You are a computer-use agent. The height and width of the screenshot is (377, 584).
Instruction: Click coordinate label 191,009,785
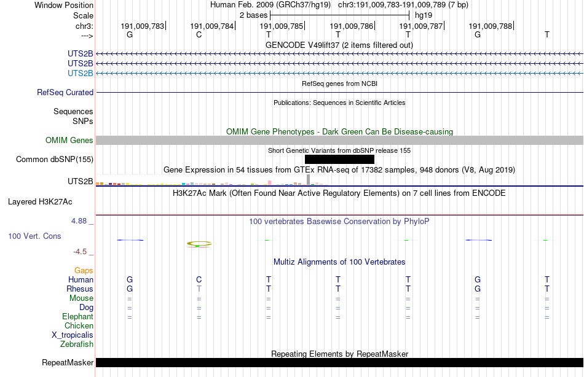(281, 26)
